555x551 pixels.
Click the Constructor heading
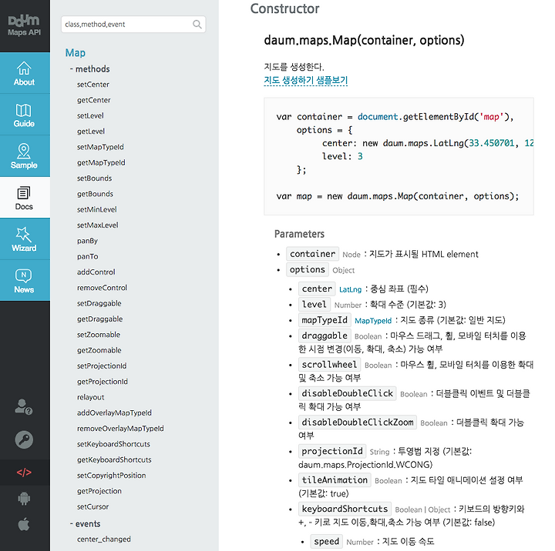click(284, 8)
